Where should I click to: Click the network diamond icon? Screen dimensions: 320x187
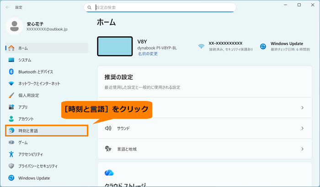coord(11,83)
